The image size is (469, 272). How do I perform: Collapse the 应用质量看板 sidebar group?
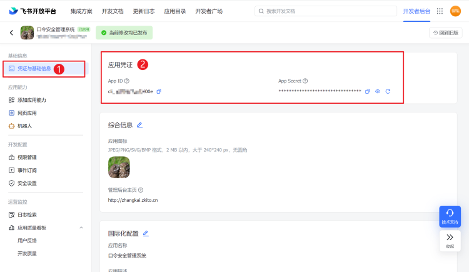(x=81, y=228)
